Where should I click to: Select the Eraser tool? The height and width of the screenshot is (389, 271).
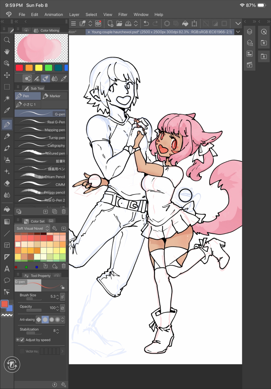[x=7, y=183]
